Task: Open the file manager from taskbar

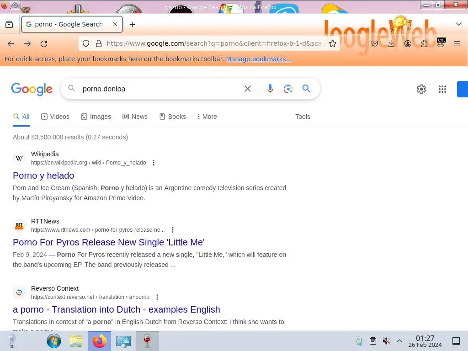Action: coord(76,341)
